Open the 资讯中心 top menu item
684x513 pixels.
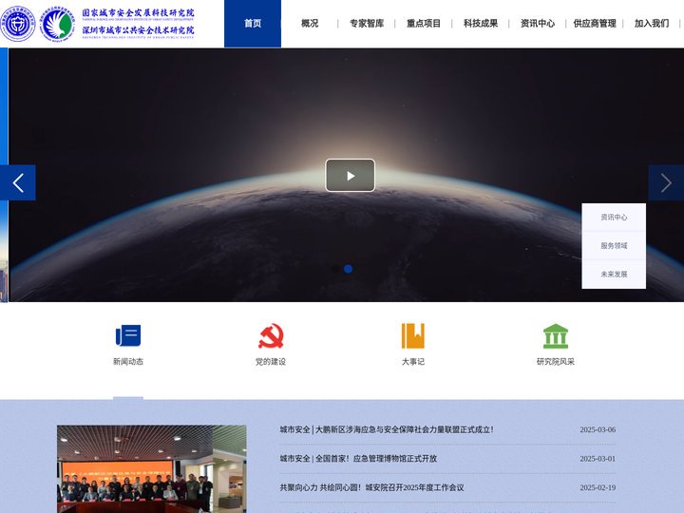coord(538,24)
